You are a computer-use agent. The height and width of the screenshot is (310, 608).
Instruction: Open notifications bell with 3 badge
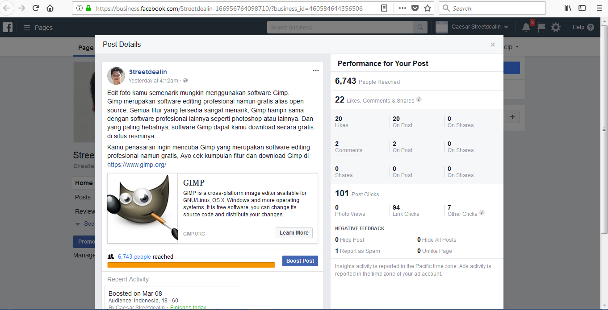pos(526,27)
